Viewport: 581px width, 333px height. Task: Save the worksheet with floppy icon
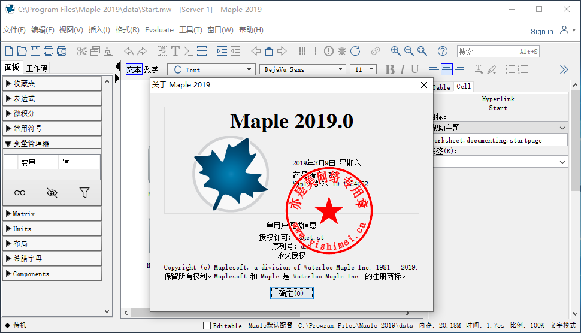[35, 51]
